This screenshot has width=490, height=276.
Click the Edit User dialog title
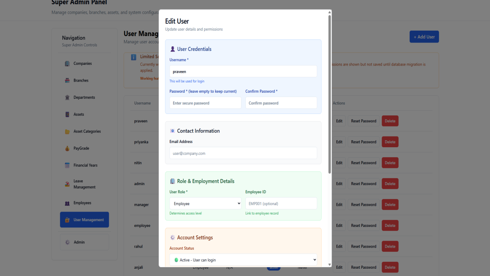click(177, 21)
